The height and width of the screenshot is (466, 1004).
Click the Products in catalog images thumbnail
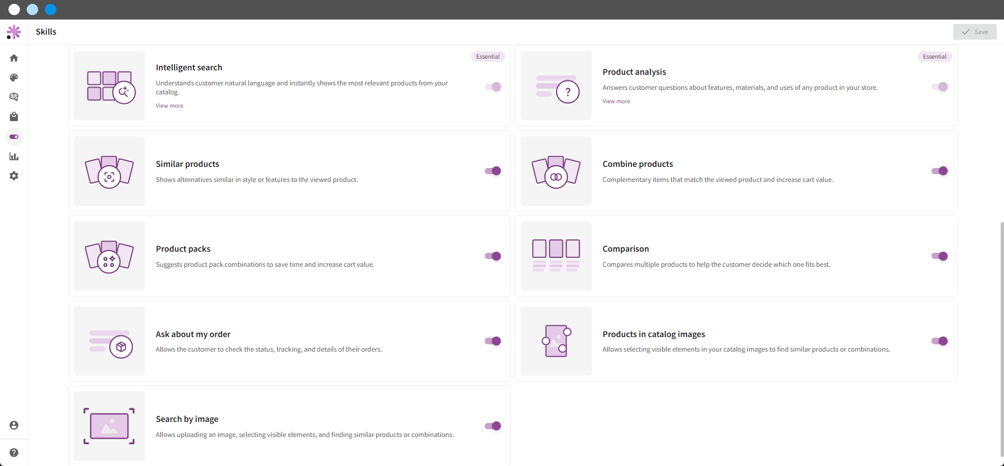(x=556, y=341)
